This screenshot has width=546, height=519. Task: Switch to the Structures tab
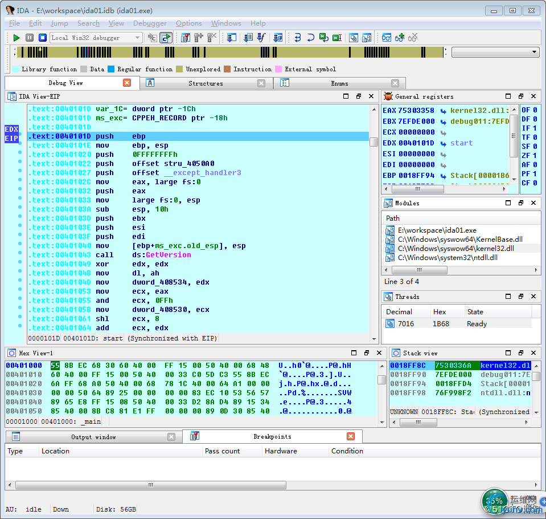(x=206, y=83)
